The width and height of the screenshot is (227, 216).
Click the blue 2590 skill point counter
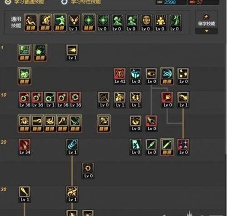tap(171, 2)
